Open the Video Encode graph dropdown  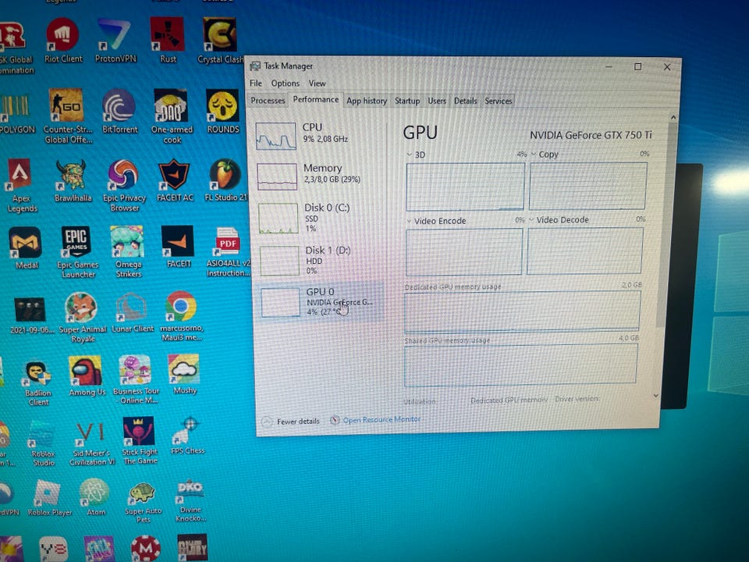pyautogui.click(x=410, y=221)
